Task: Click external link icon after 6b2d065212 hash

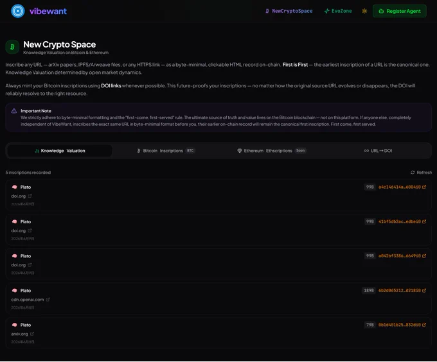Action: pos(424,291)
